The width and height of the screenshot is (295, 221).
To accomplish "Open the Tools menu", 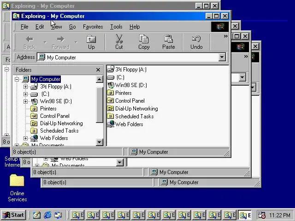I will 116,27.
